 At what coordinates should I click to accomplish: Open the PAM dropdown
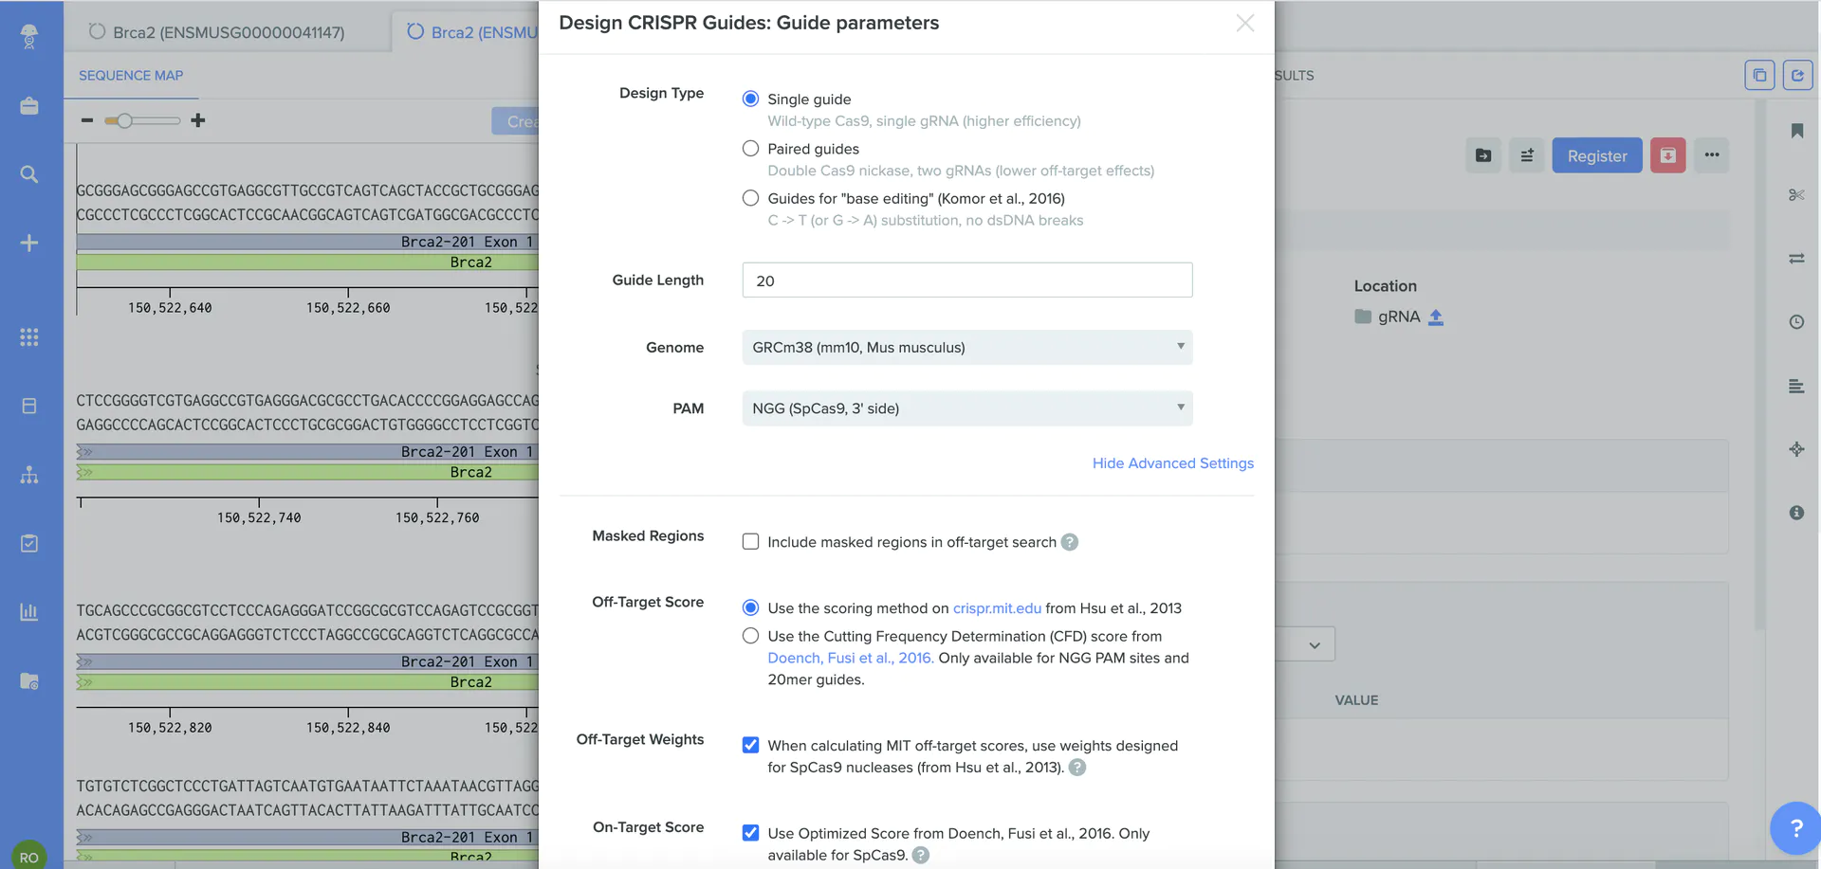coord(966,408)
